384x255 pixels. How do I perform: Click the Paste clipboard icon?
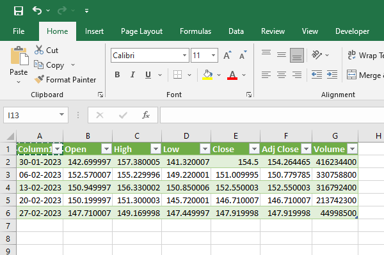(x=19, y=56)
